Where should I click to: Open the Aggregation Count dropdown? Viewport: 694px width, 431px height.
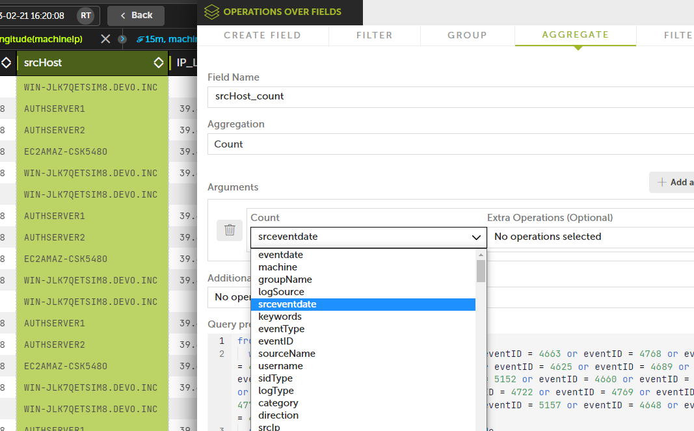point(451,144)
